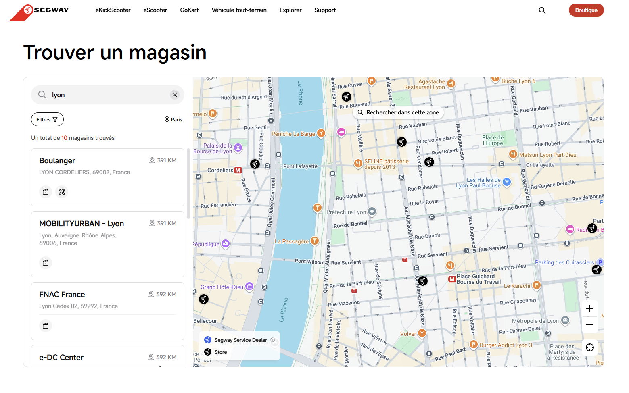Zoom out on the map

click(590, 325)
